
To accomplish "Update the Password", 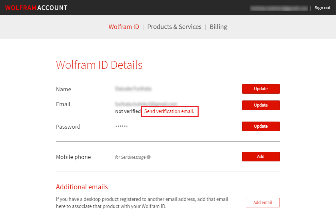I will (261, 126).
